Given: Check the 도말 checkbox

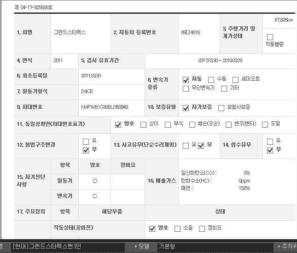Looking at the screenshot, I should pyautogui.click(x=265, y=124).
